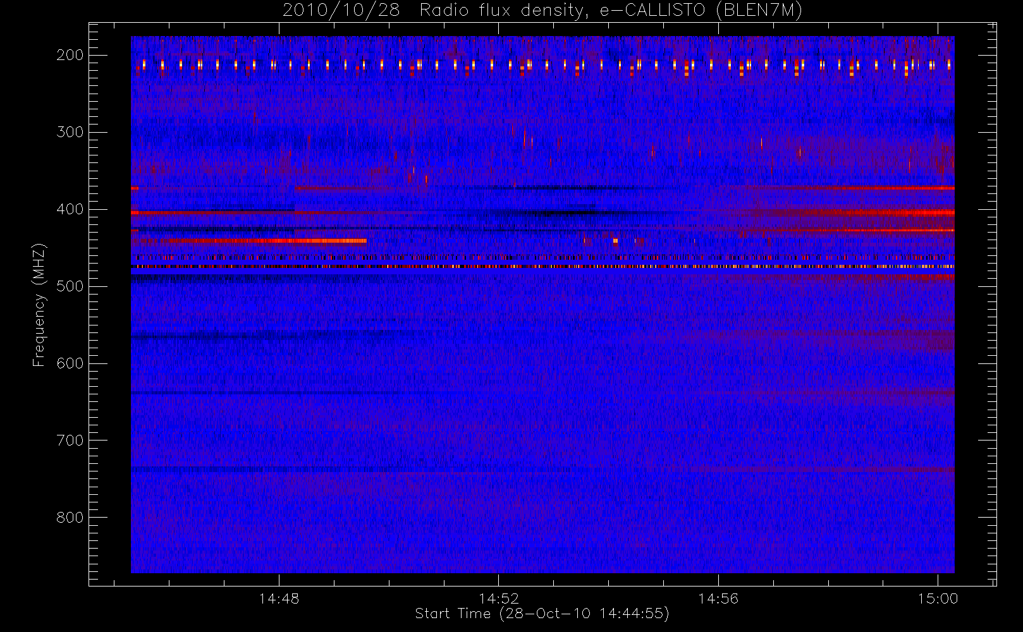Click the 14:52 time tick label
Viewport: 1023px width, 632px height.
click(499, 599)
